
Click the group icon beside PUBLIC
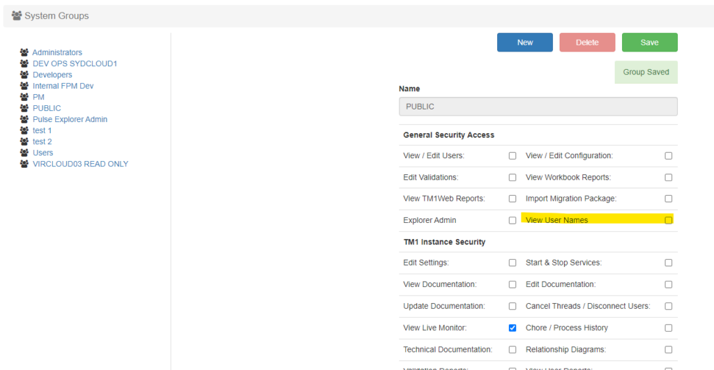[x=24, y=108]
